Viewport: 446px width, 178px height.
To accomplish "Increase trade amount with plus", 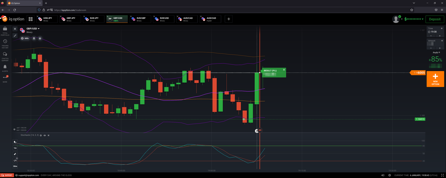I will (x=439, y=48).
